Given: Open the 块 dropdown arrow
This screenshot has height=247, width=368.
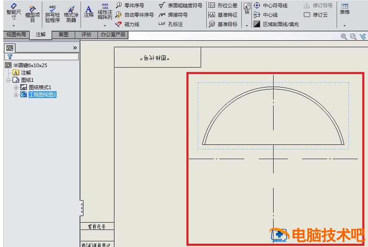Looking at the screenshot, I should pos(247,26).
